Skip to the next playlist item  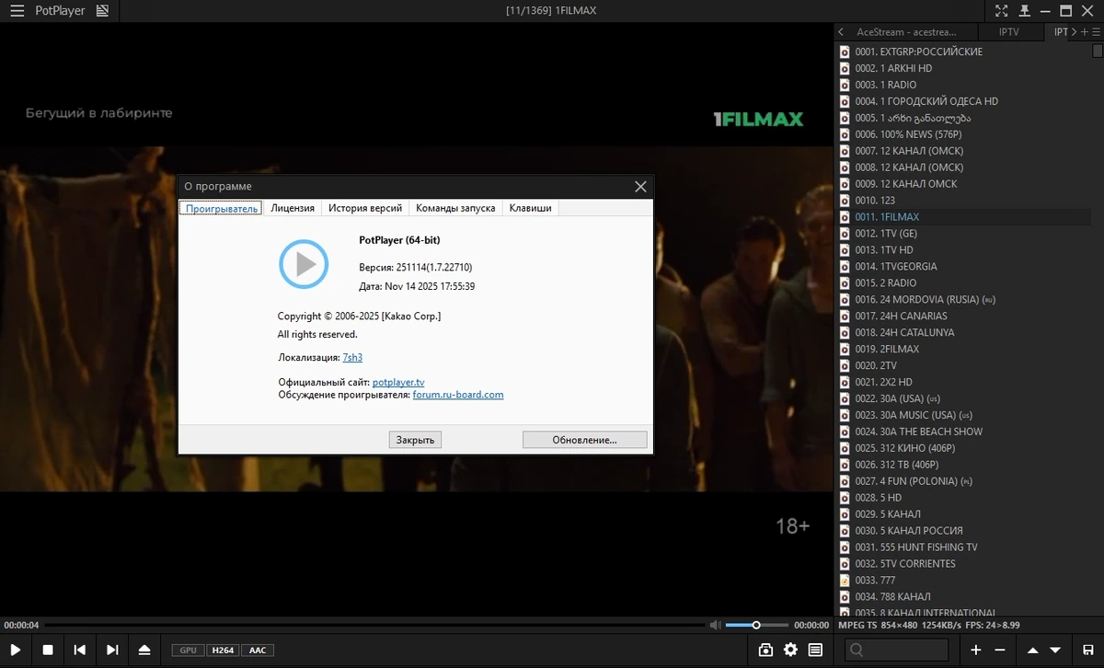coord(112,650)
